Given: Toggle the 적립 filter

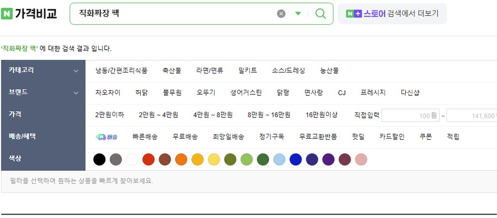Looking at the screenshot, I should [453, 137].
